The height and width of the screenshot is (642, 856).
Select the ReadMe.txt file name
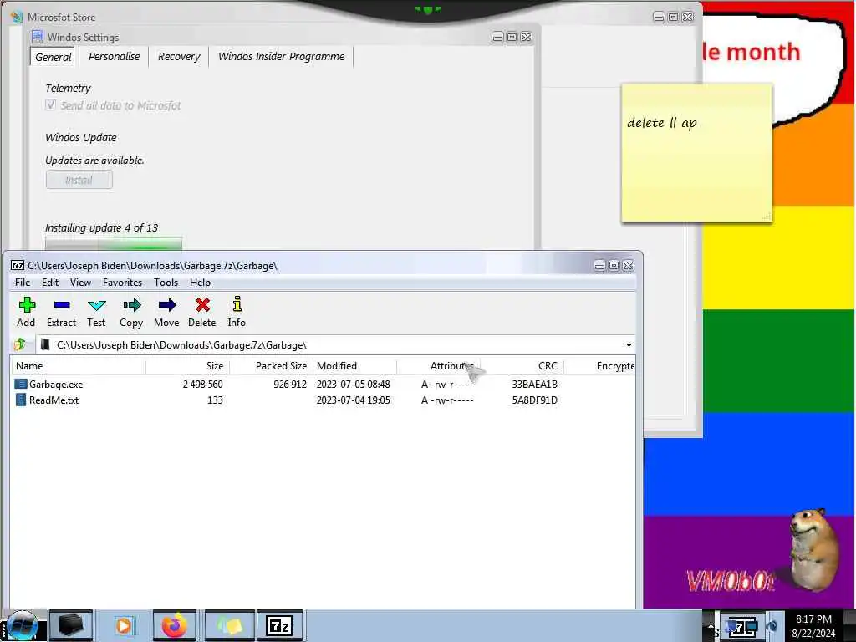point(54,400)
